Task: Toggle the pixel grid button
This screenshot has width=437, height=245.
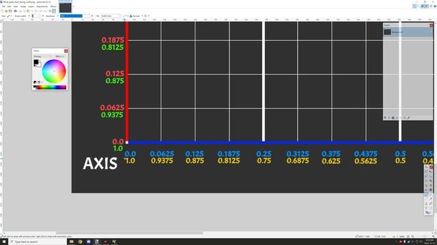Action: coord(50,11)
